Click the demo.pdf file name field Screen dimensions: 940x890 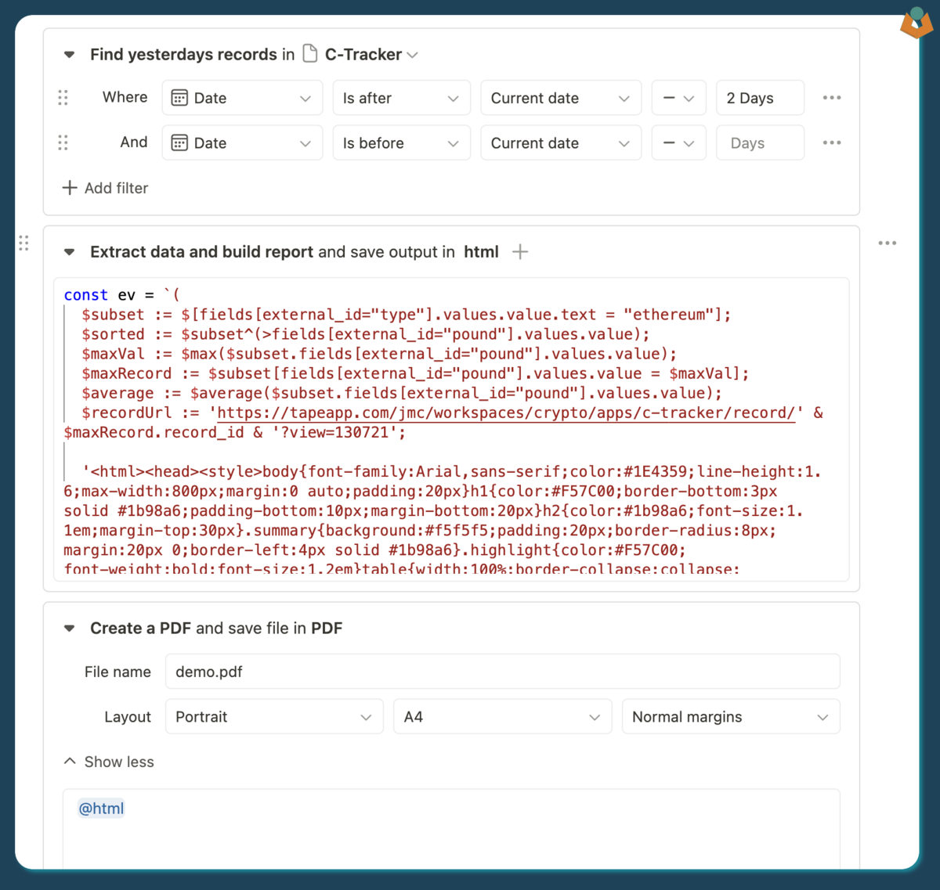tap(502, 672)
